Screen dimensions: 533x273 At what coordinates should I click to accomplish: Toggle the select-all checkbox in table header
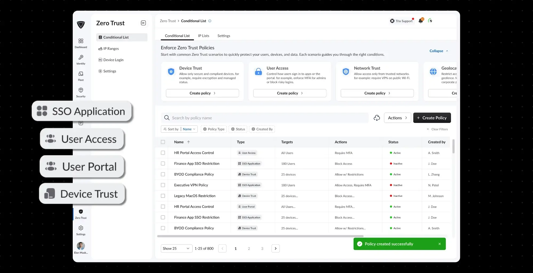coord(163,142)
